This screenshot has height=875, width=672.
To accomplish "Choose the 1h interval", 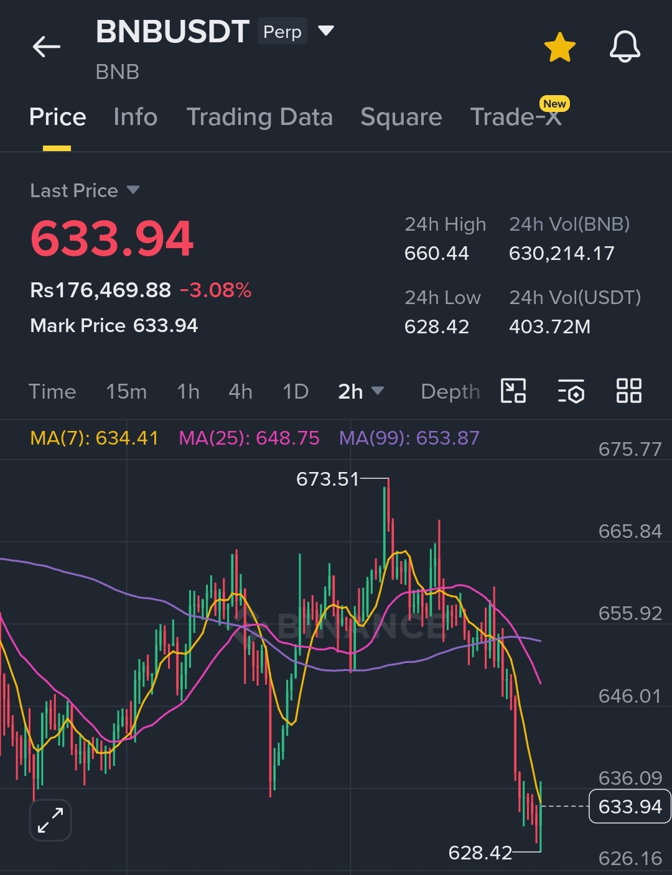I will [x=188, y=392].
